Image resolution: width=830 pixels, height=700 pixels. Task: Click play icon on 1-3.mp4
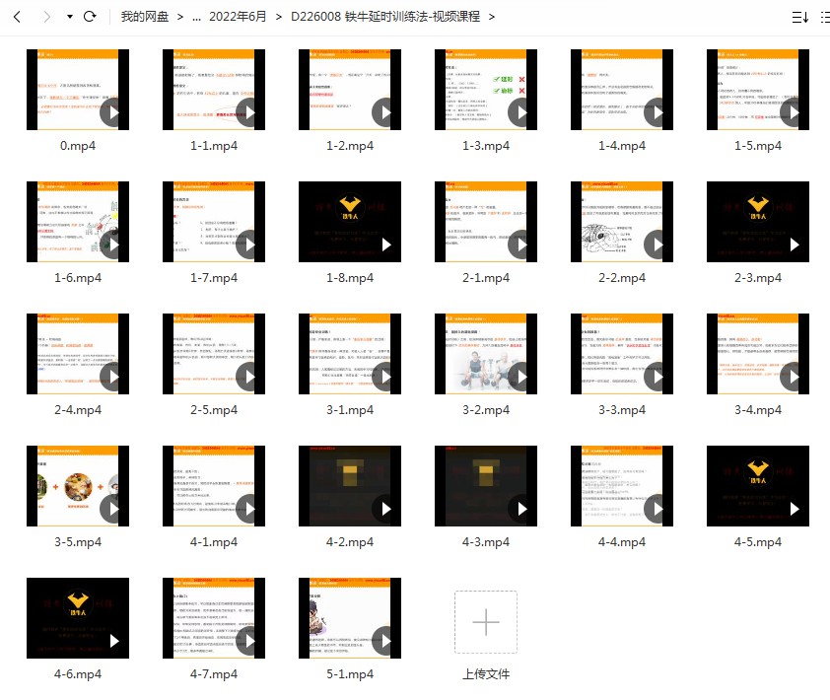pos(521,113)
